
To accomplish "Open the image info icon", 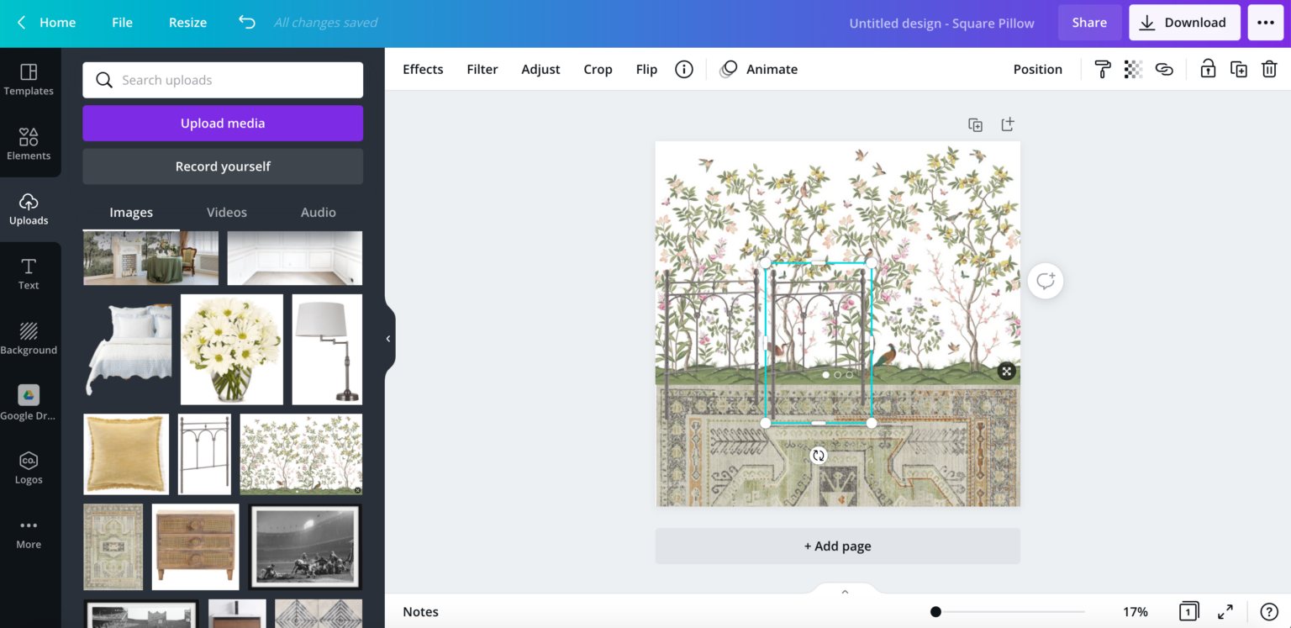I will pos(684,69).
